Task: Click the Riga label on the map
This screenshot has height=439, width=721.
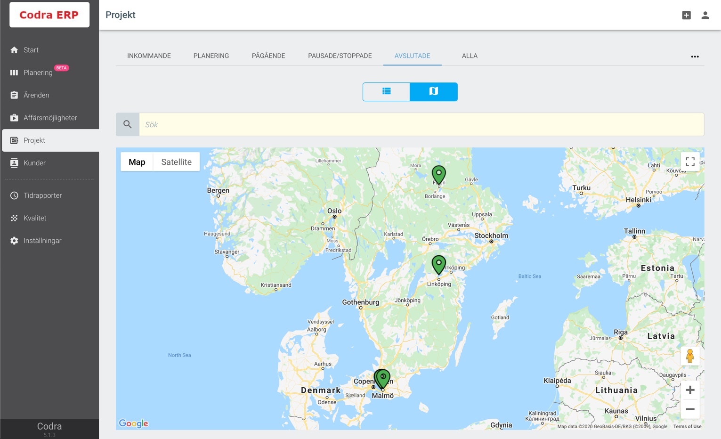Action: [621, 332]
